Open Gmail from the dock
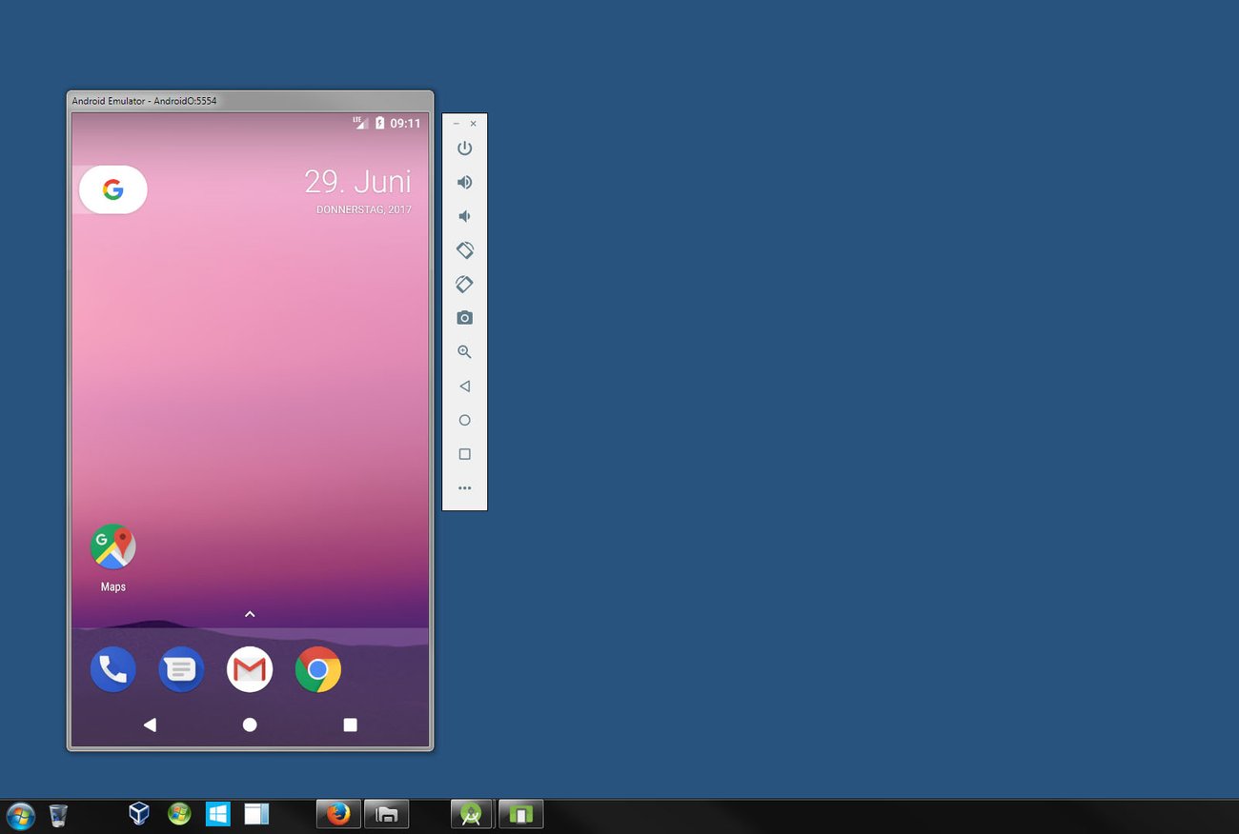 (250, 670)
